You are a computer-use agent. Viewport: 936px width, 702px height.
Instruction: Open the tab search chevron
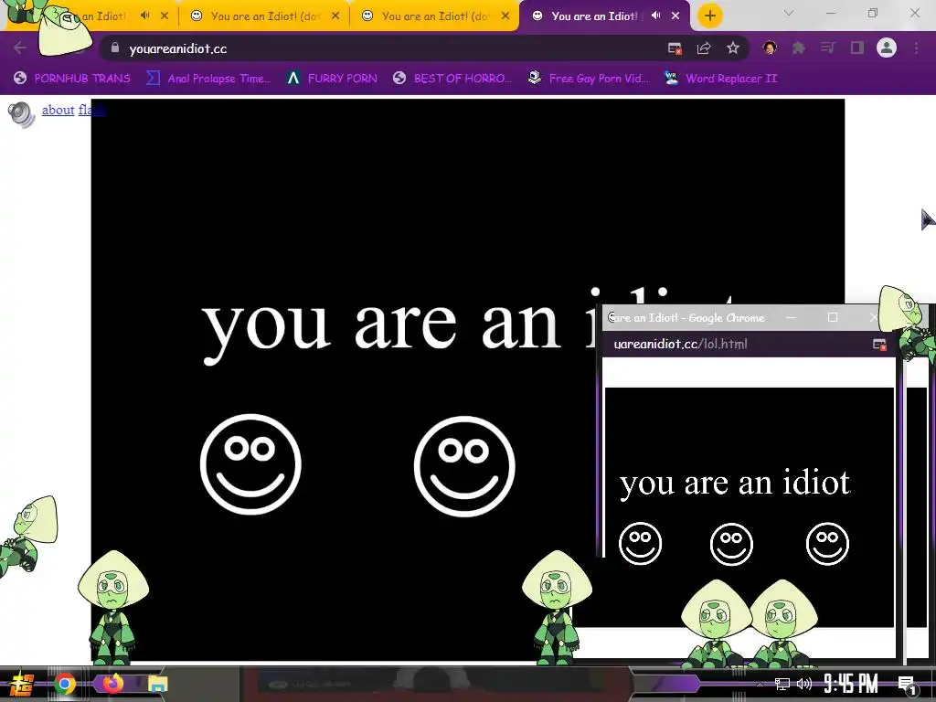tap(789, 13)
